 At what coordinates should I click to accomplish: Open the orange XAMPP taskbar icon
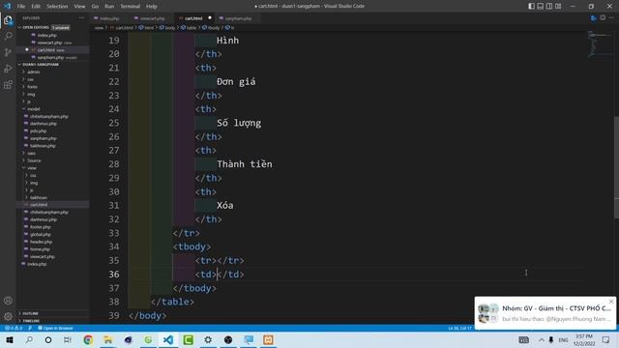click(x=268, y=339)
